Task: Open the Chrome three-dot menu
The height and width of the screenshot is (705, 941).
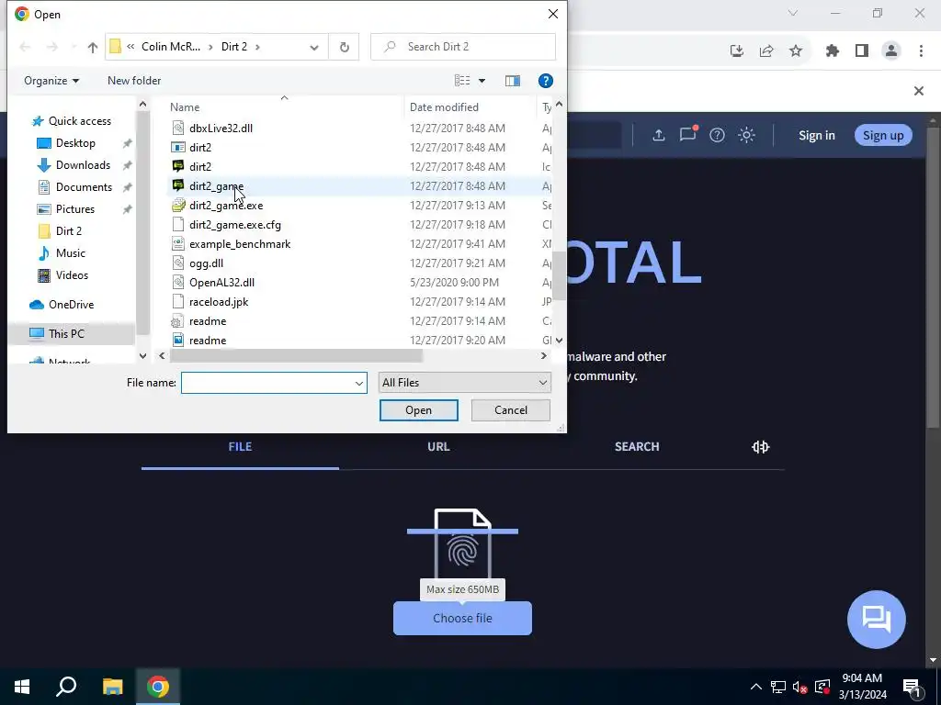Action: (921, 51)
